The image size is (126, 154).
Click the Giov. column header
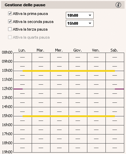coord(77,50)
